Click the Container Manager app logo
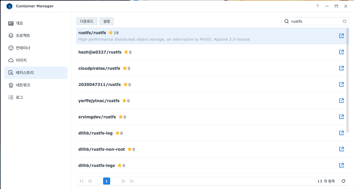Viewport: 354px width, 189px height. coord(9,6)
